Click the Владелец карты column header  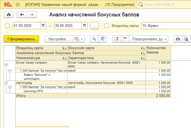coord(41,48)
